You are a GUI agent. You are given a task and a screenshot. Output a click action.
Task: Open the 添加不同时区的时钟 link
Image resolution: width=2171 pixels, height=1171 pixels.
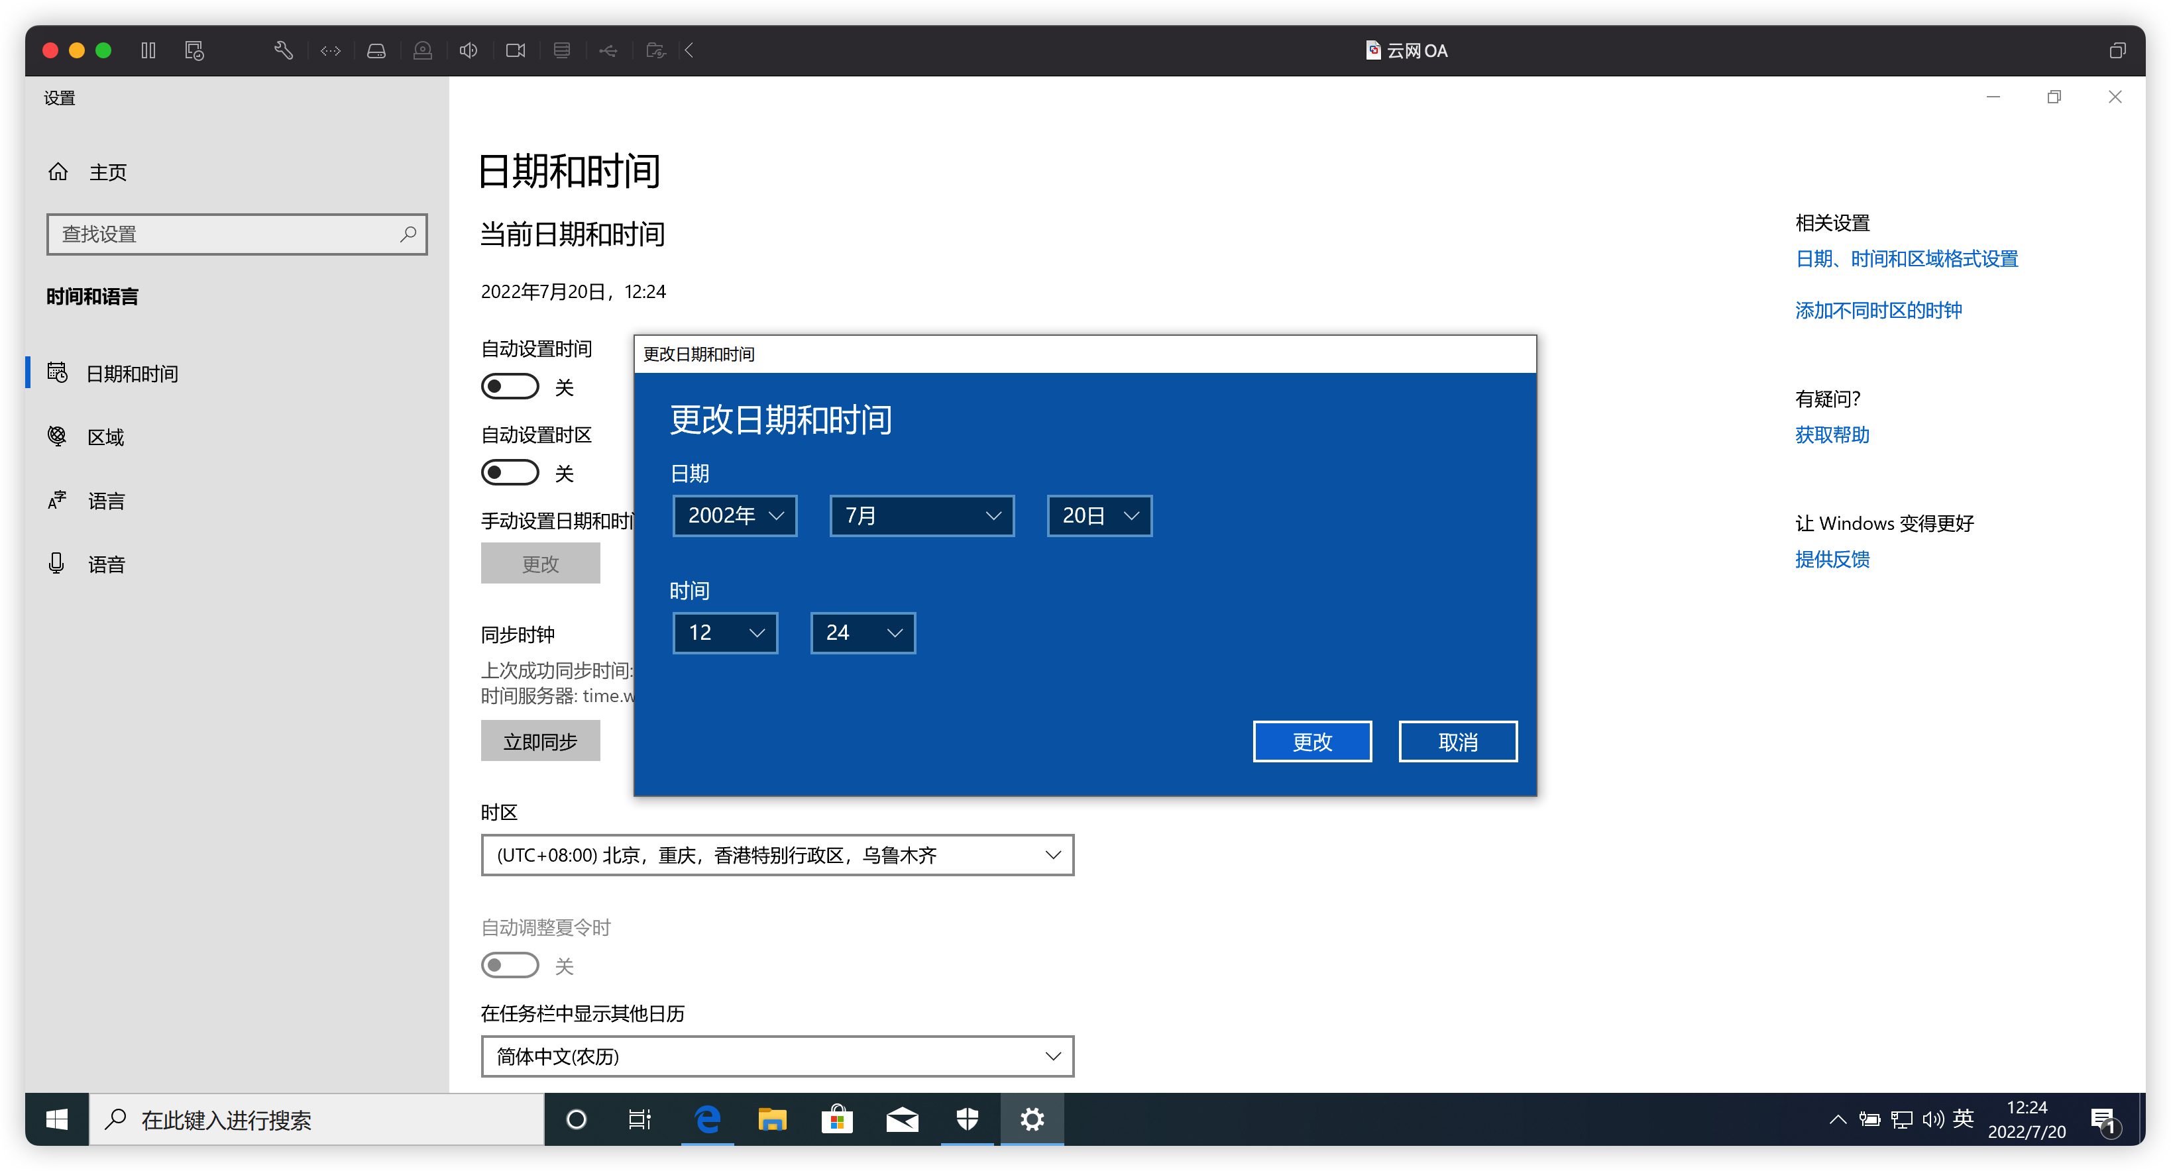pyautogui.click(x=1877, y=311)
